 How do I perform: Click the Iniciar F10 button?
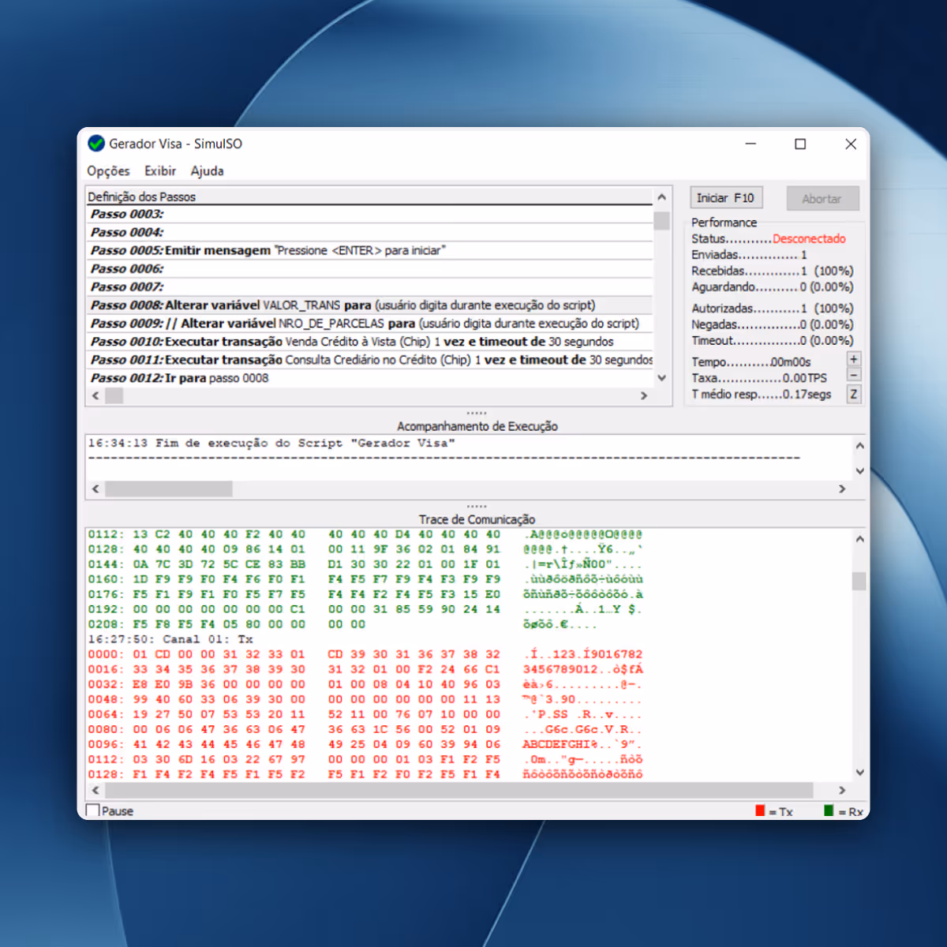[x=725, y=198]
